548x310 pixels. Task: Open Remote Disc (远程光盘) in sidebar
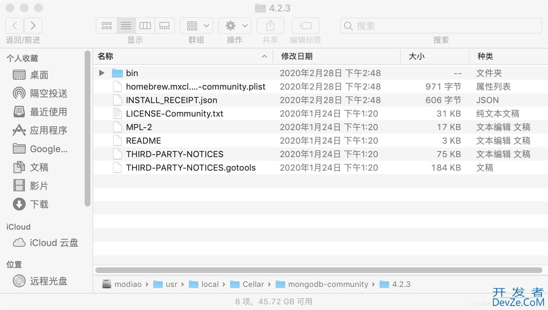pyautogui.click(x=40, y=281)
